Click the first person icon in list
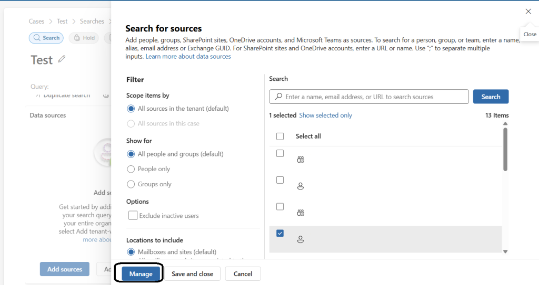539x285 pixels. pos(301,186)
